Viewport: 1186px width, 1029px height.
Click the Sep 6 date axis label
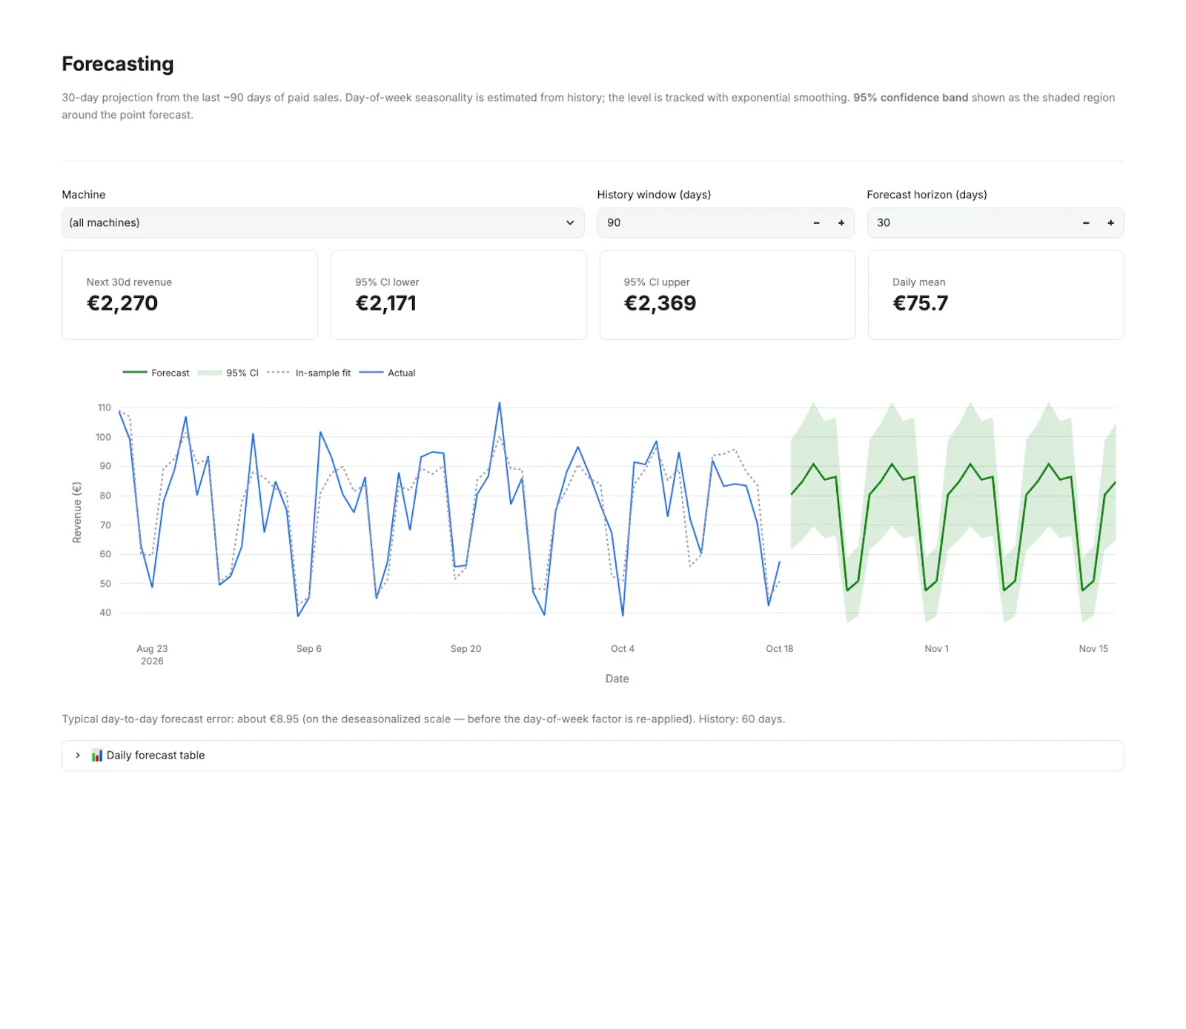pos(309,649)
